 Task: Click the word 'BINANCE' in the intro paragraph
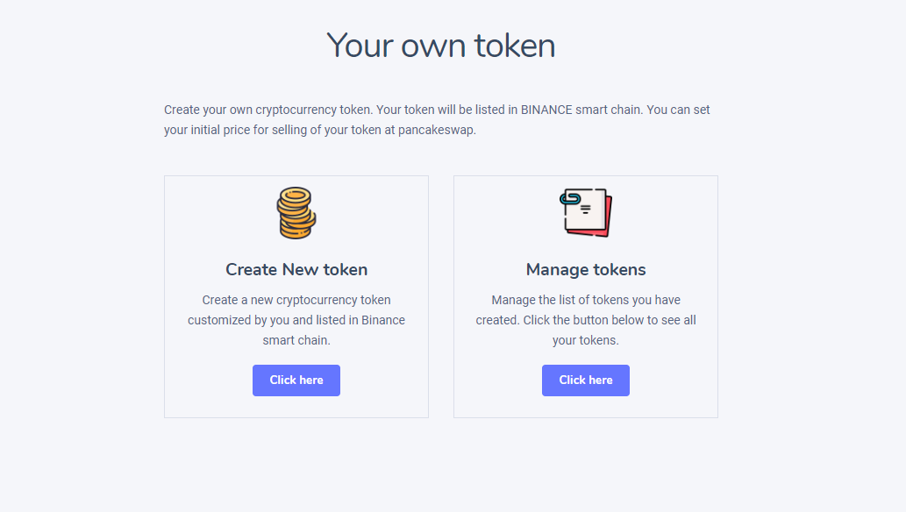546,110
